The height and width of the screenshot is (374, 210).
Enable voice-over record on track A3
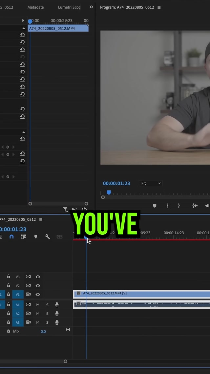click(x=57, y=322)
